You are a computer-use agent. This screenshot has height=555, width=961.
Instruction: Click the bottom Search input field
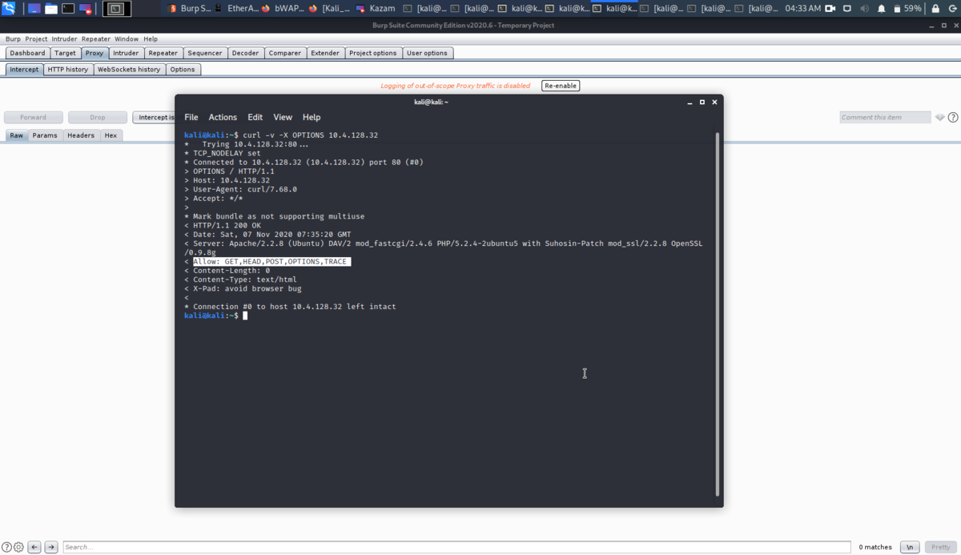click(x=456, y=547)
